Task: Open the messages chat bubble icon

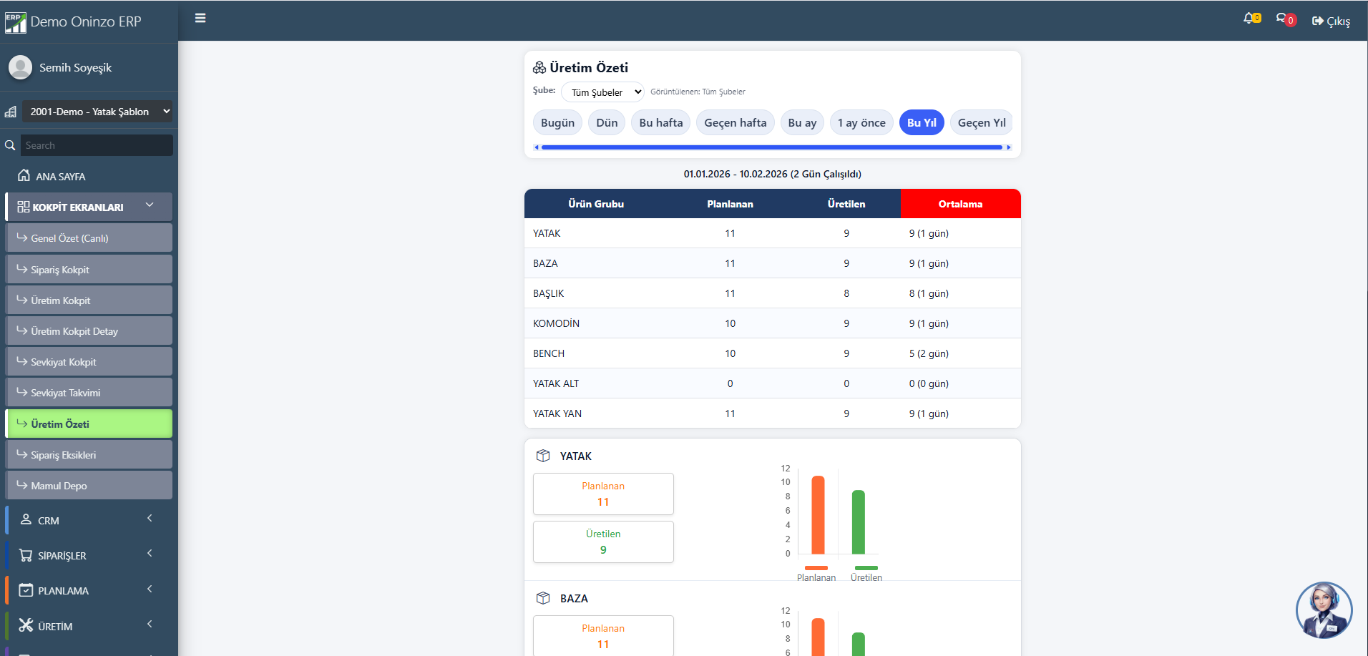Action: coord(1282,19)
